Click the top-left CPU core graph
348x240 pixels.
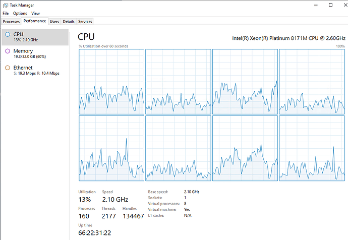click(x=111, y=82)
